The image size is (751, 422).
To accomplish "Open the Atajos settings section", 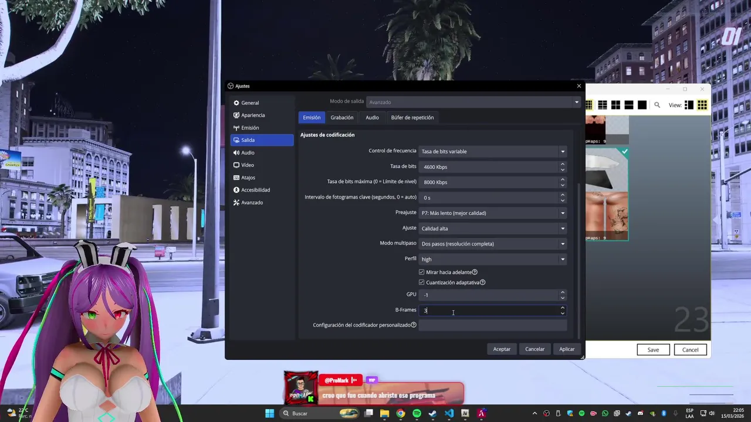I will pos(262,178).
